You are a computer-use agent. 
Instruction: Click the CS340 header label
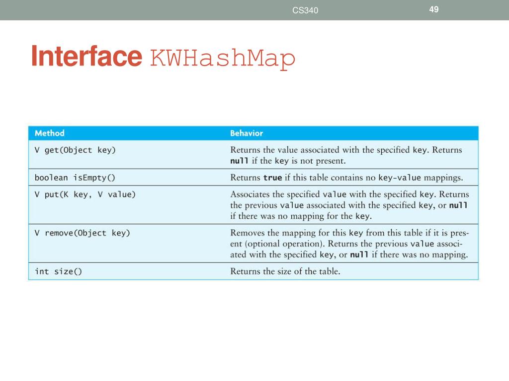pos(305,10)
